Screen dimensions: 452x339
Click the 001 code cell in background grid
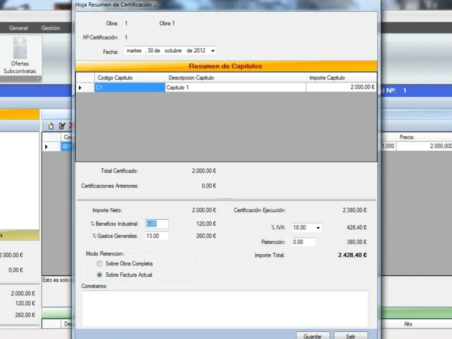[66, 146]
